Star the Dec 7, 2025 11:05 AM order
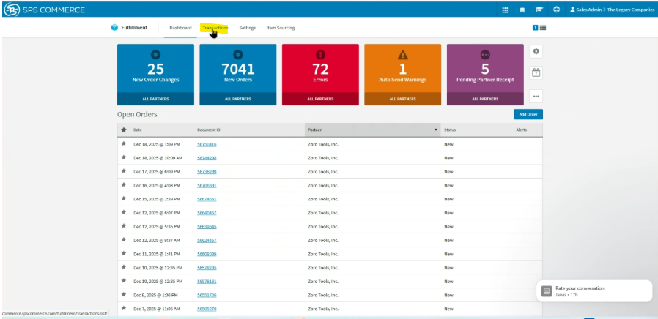Viewport: 658px width, 319px height. 123,309
